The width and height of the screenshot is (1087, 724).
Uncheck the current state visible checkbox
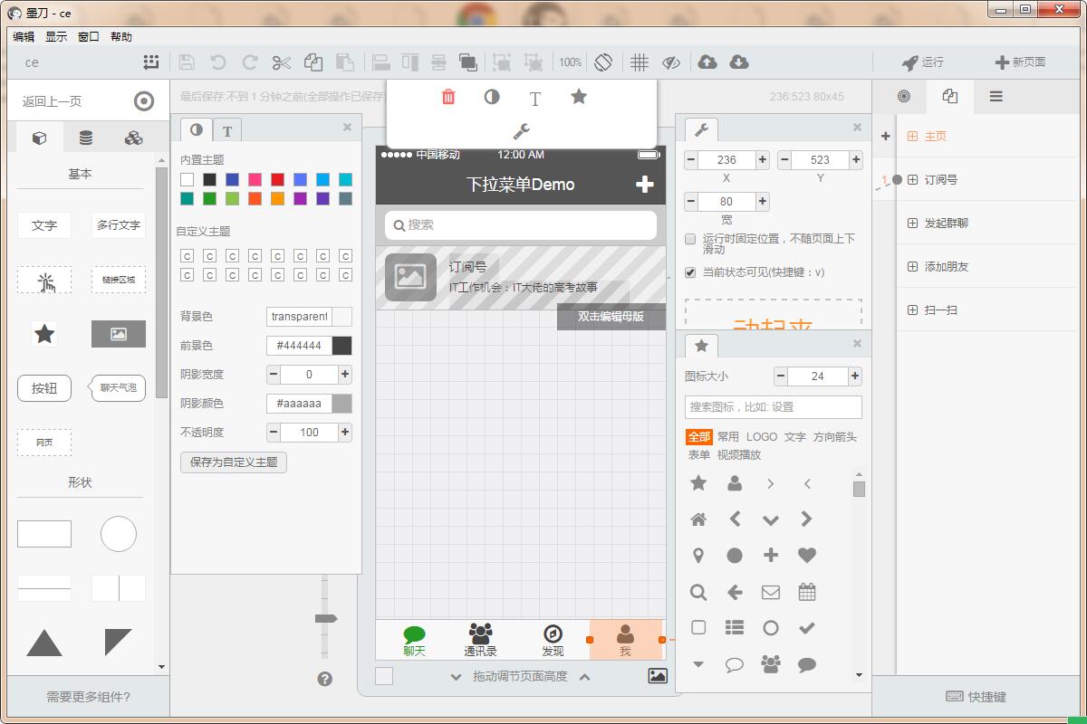[690, 272]
